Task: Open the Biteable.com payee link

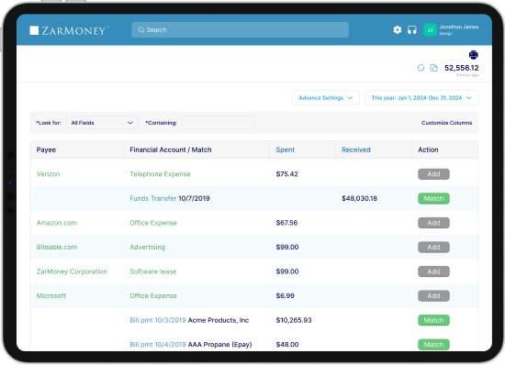Action: point(57,248)
